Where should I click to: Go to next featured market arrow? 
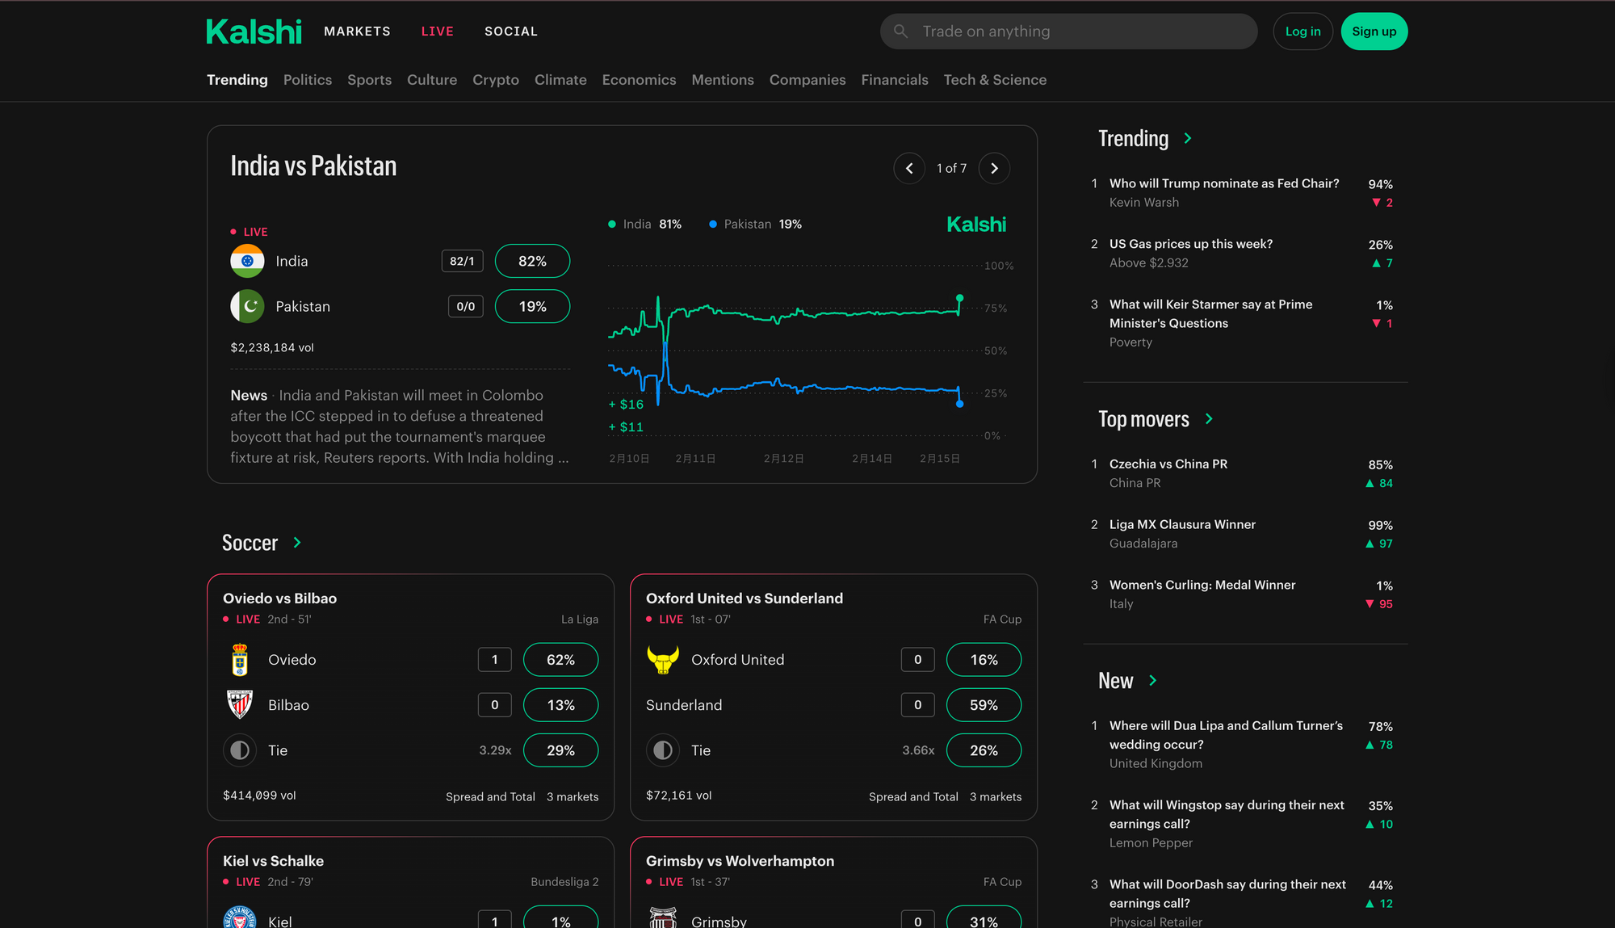pos(994,168)
